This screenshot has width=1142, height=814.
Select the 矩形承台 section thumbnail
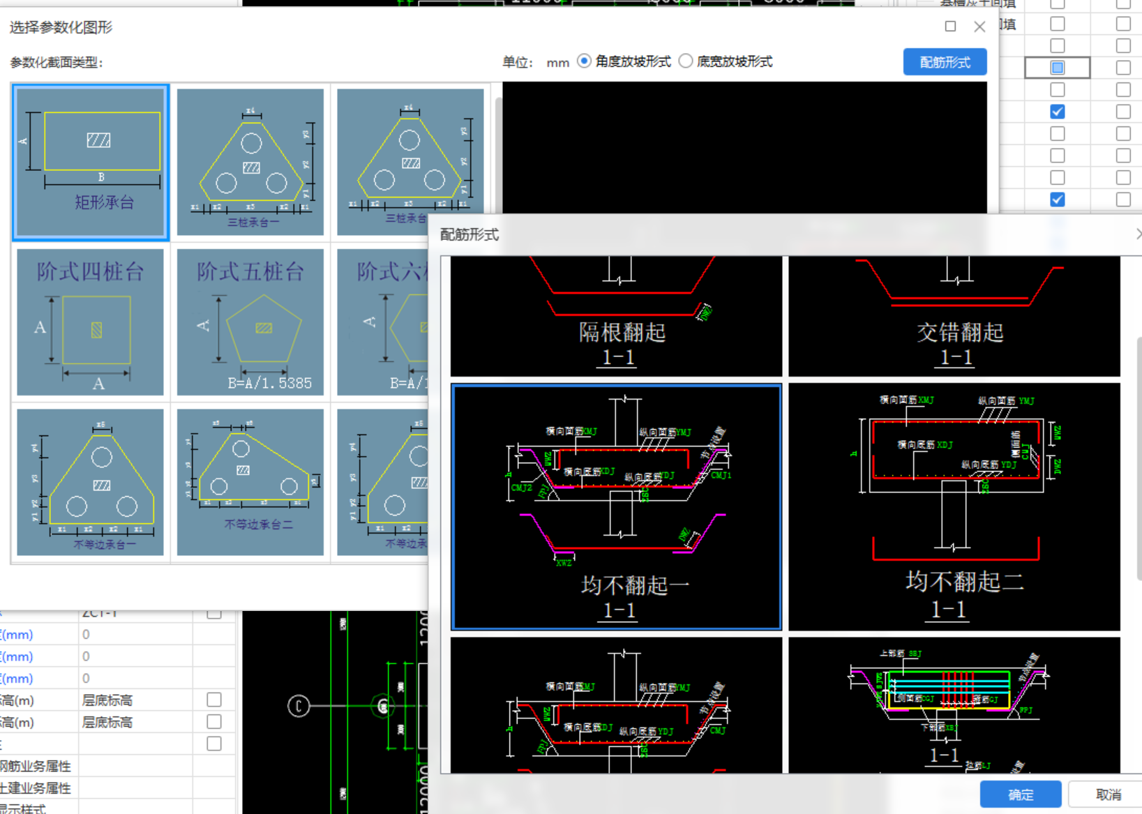click(x=91, y=163)
